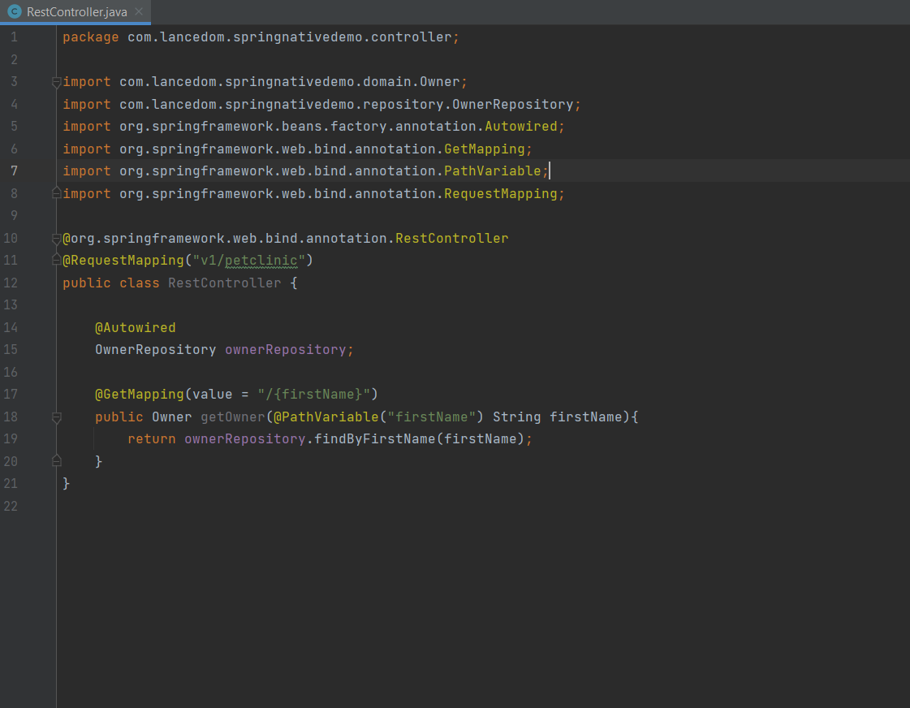Screen dimensions: 910x708
Task: Click OwnerRepository in the line 4 import
Action: click(512, 105)
